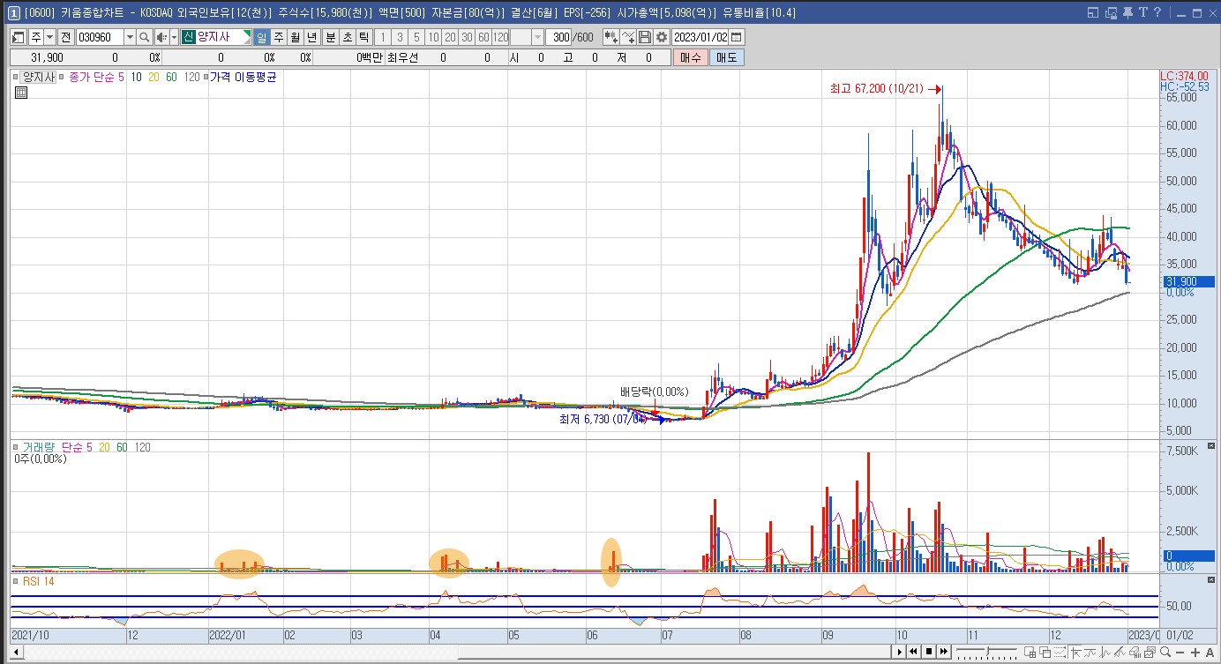Select minute 분 chart period
This screenshot has height=664, width=1221.
coord(330,37)
